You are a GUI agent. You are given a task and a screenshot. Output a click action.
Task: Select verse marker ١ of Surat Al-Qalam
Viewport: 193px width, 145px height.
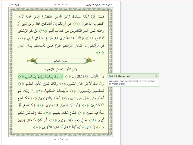click(x=68, y=77)
